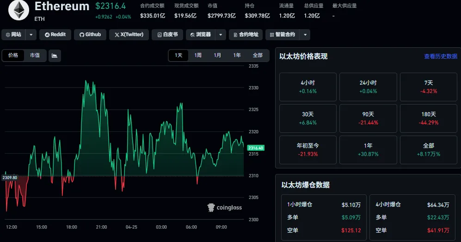
Task: Click the 24小时 performance card
Action: 368,87
